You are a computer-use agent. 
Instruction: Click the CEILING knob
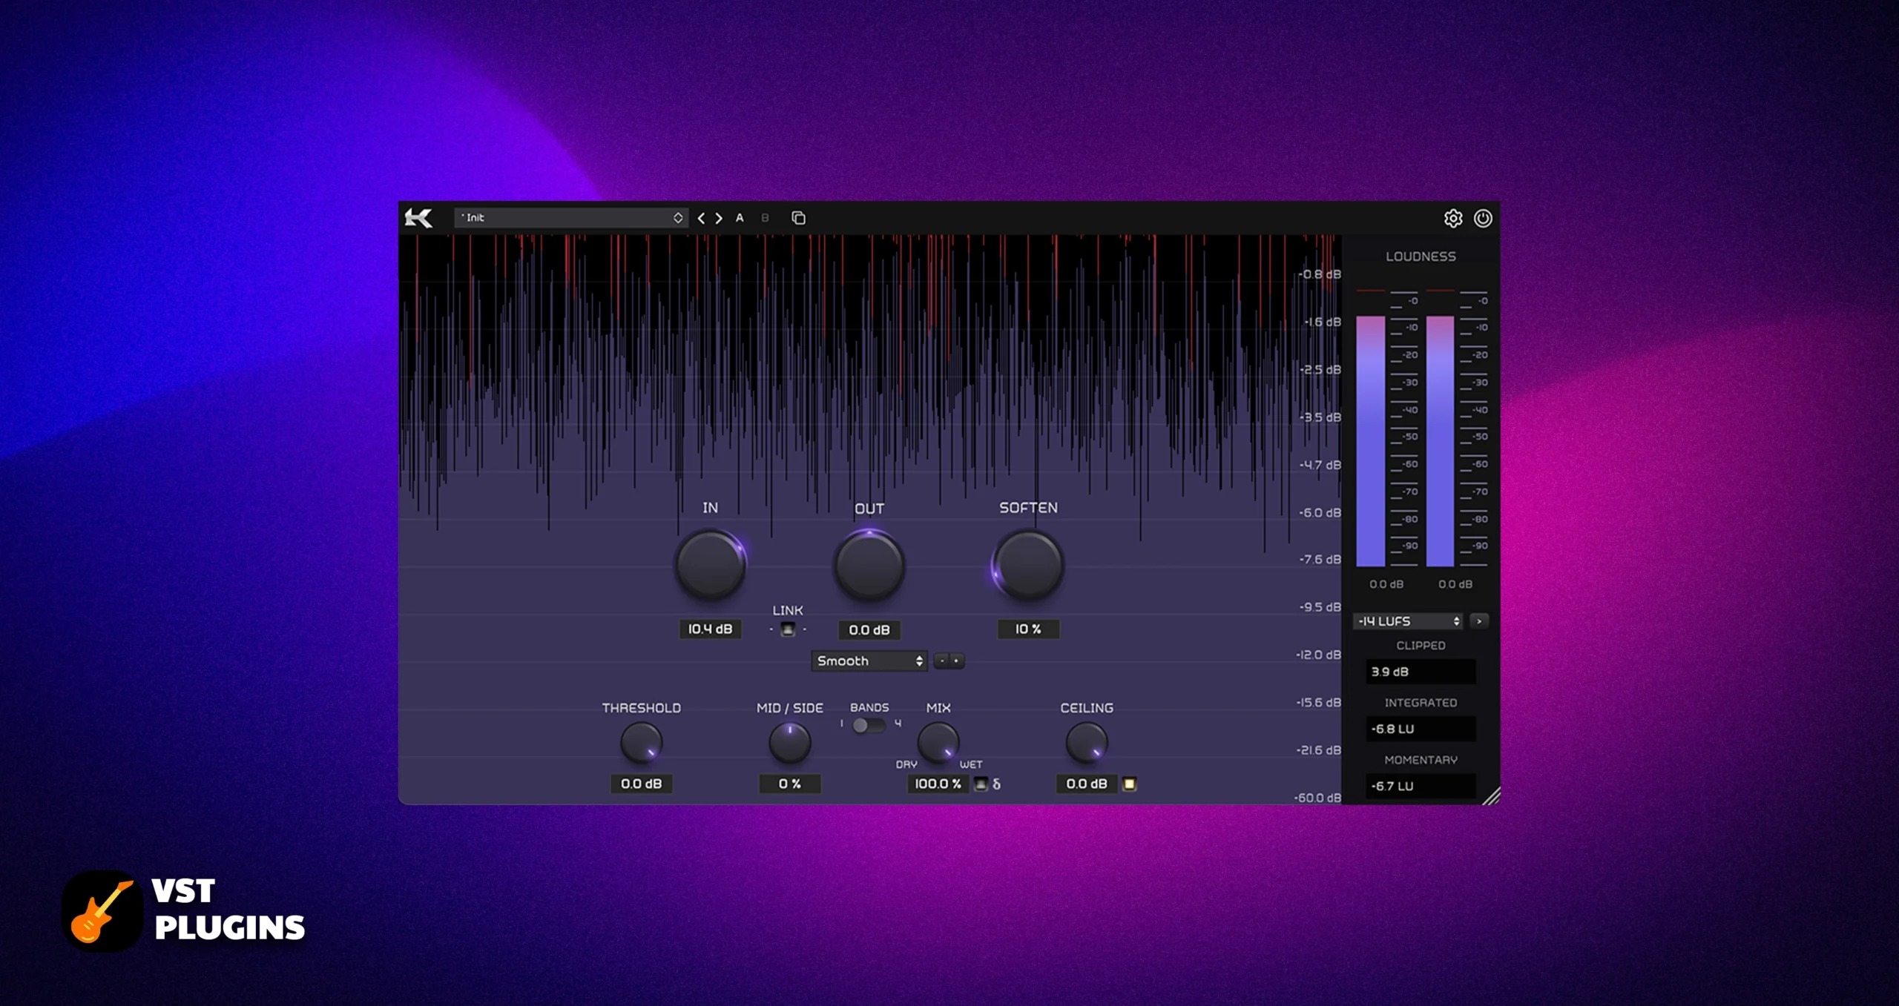1087,743
